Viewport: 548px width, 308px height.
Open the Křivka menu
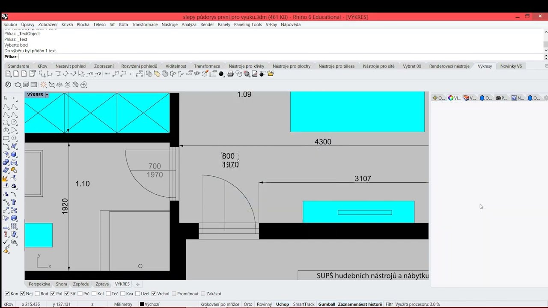67,24
